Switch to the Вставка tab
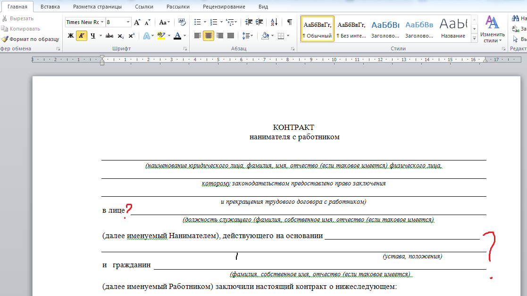 coord(50,7)
